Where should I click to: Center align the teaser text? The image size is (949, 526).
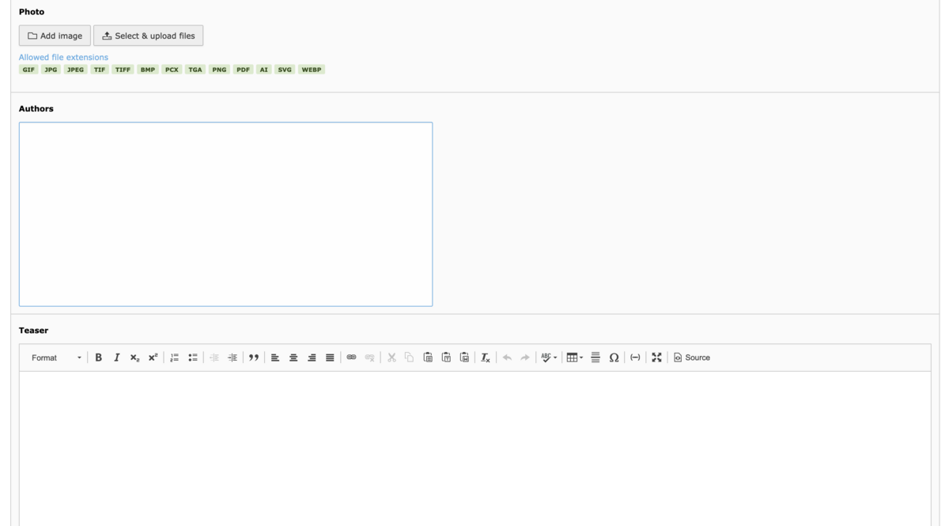pyautogui.click(x=293, y=358)
